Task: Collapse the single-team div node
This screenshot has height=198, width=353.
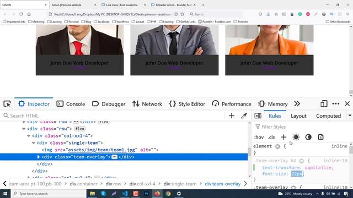Action: click(34, 143)
